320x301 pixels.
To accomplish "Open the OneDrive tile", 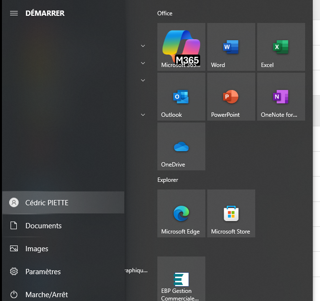I will coord(181,146).
